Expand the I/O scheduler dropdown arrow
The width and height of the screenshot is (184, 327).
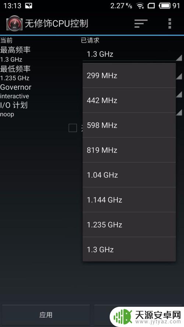pos(179,113)
